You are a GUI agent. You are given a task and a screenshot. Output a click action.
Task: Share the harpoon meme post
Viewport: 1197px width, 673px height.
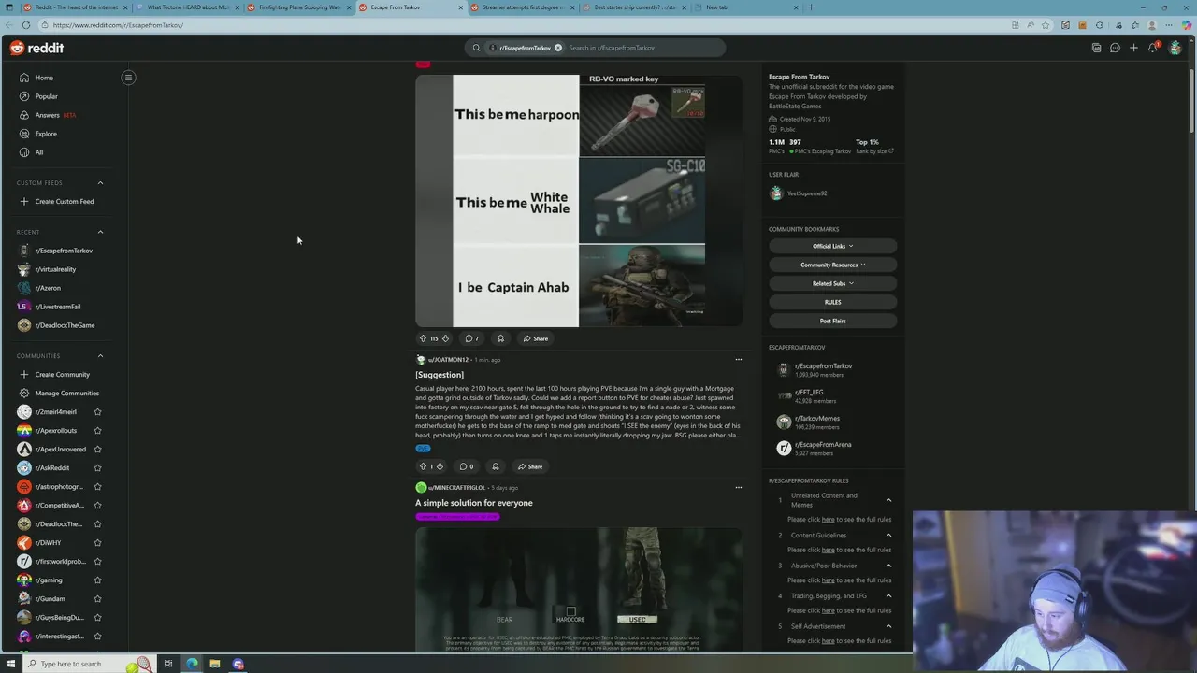coord(536,338)
